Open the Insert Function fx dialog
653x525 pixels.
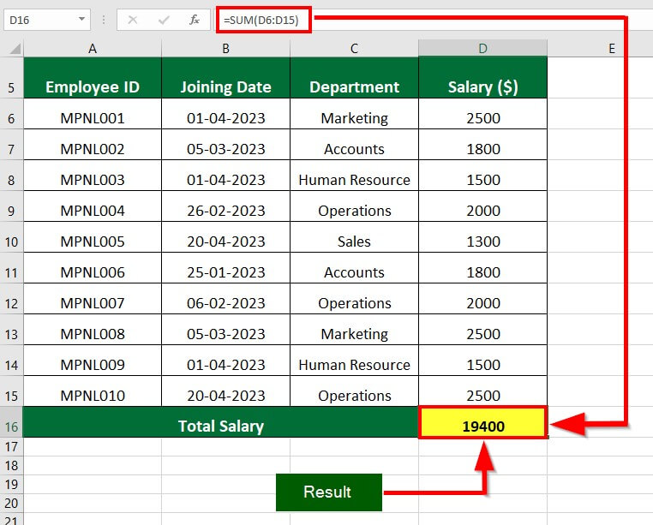[194, 20]
